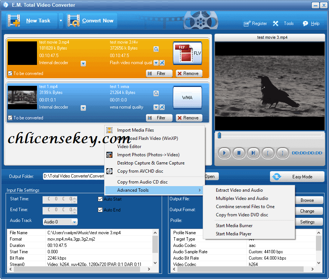
Task: Toggle the Auto End checkbox
Action: click(100, 210)
